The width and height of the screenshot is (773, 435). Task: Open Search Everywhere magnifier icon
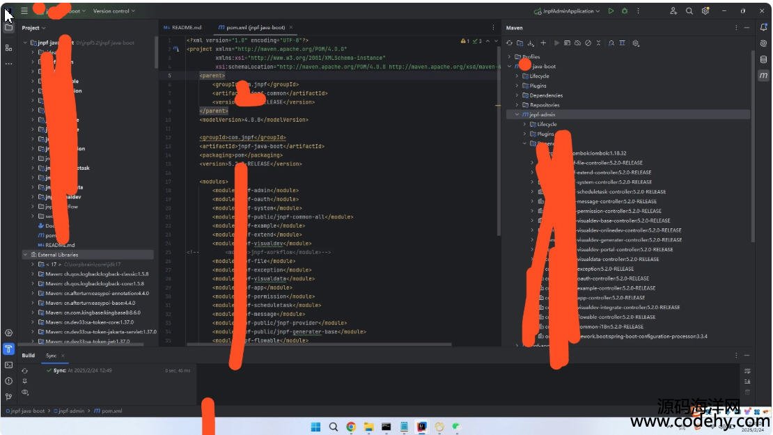[689, 11]
